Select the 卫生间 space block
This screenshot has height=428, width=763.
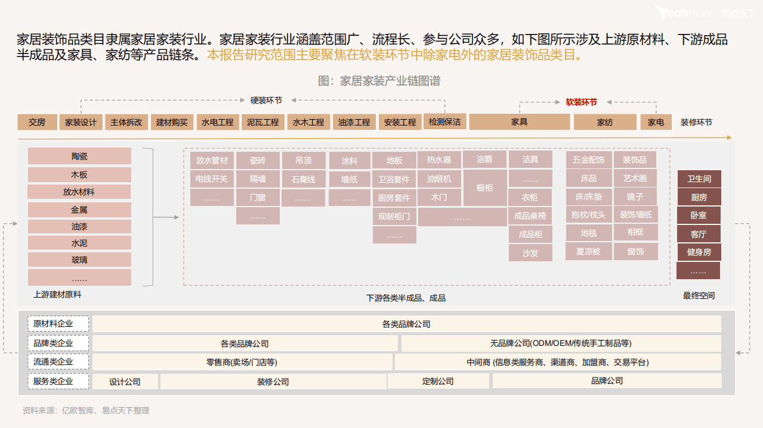(699, 178)
